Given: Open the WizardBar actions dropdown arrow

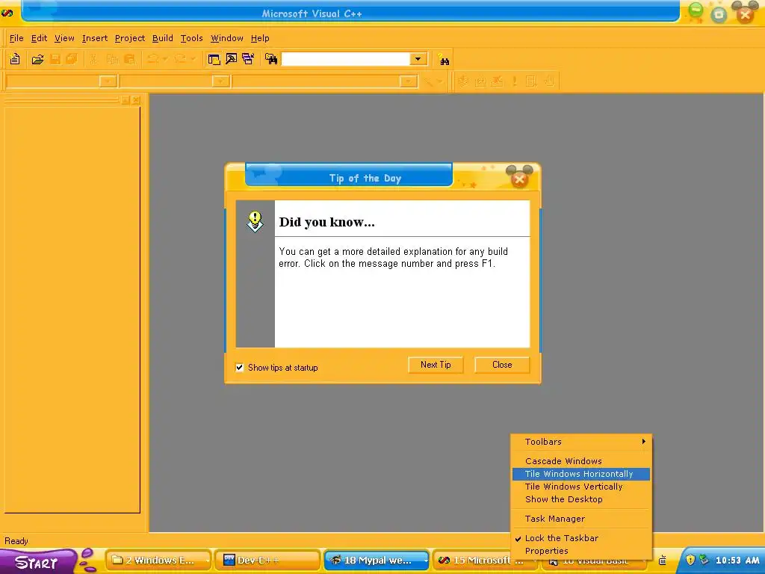Looking at the screenshot, I should click(x=439, y=81).
